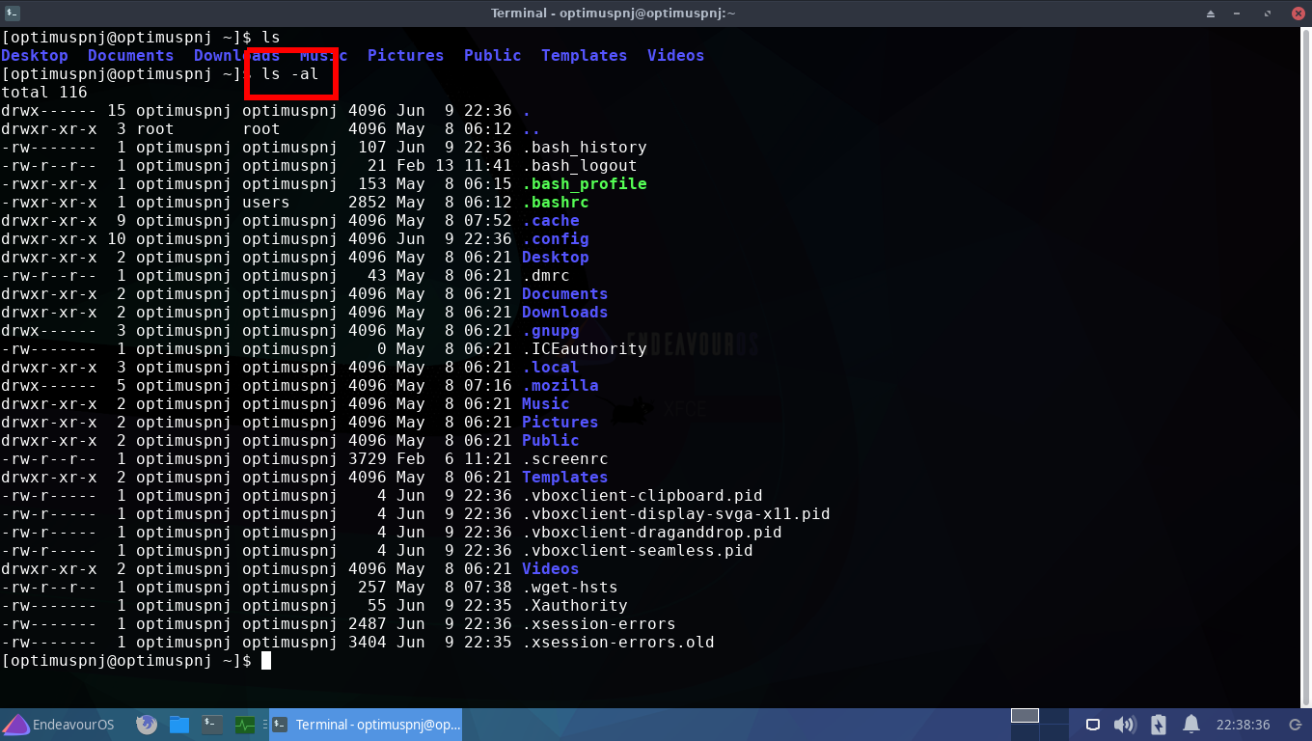
Task: Open the task manager monitor launcher
Action: (245, 725)
